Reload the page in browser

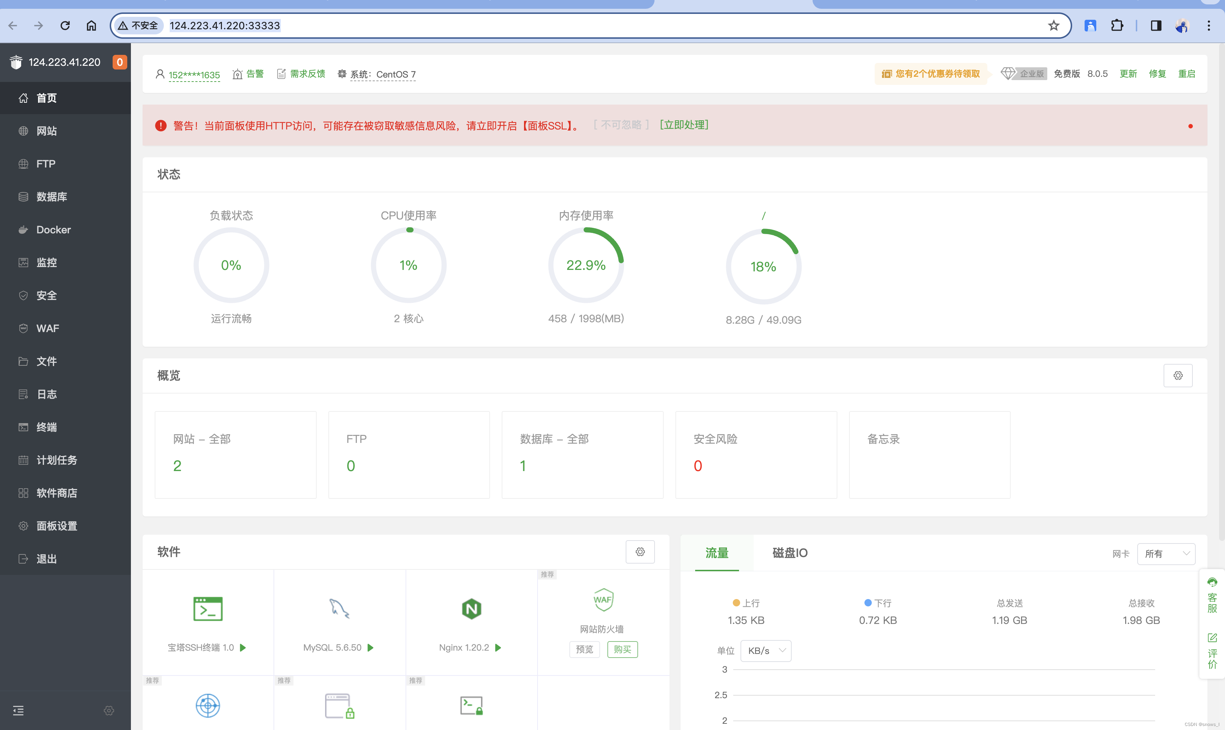coord(65,26)
